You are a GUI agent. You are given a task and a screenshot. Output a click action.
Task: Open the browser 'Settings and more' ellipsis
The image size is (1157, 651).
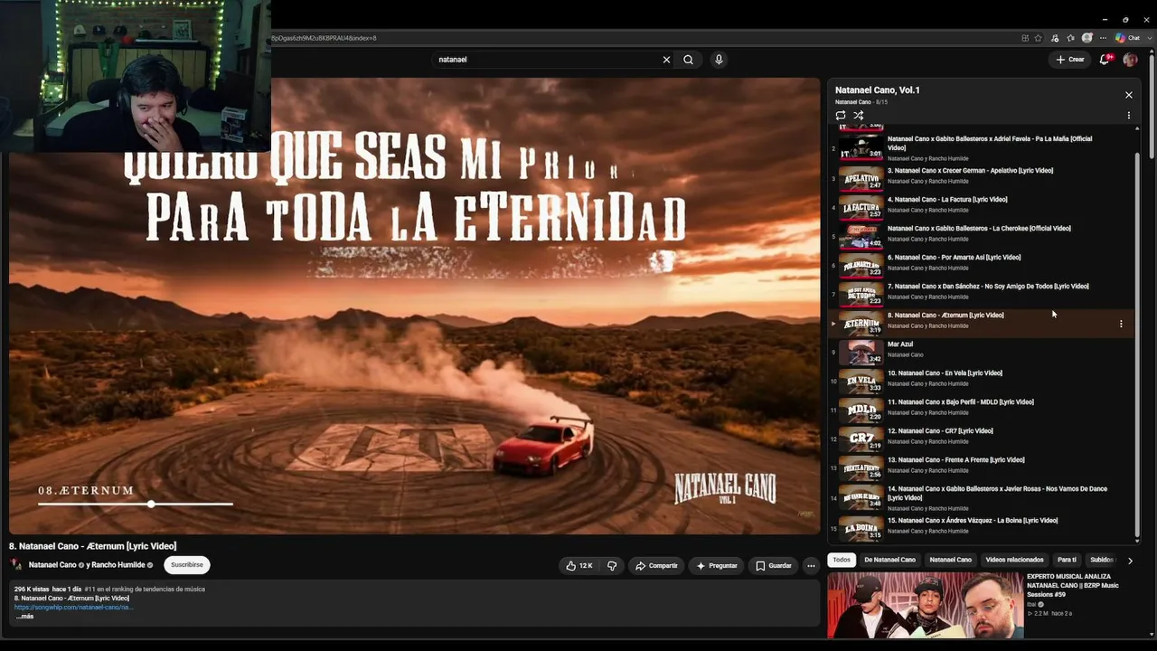[1103, 38]
